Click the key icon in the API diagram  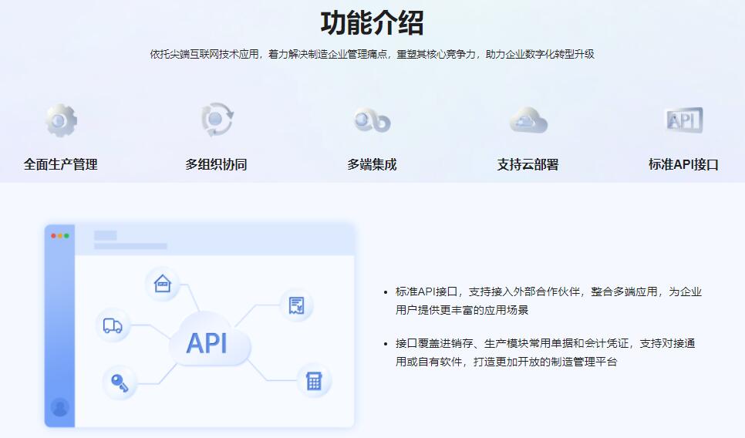click(x=120, y=382)
